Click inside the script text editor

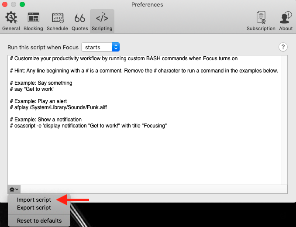point(144,120)
